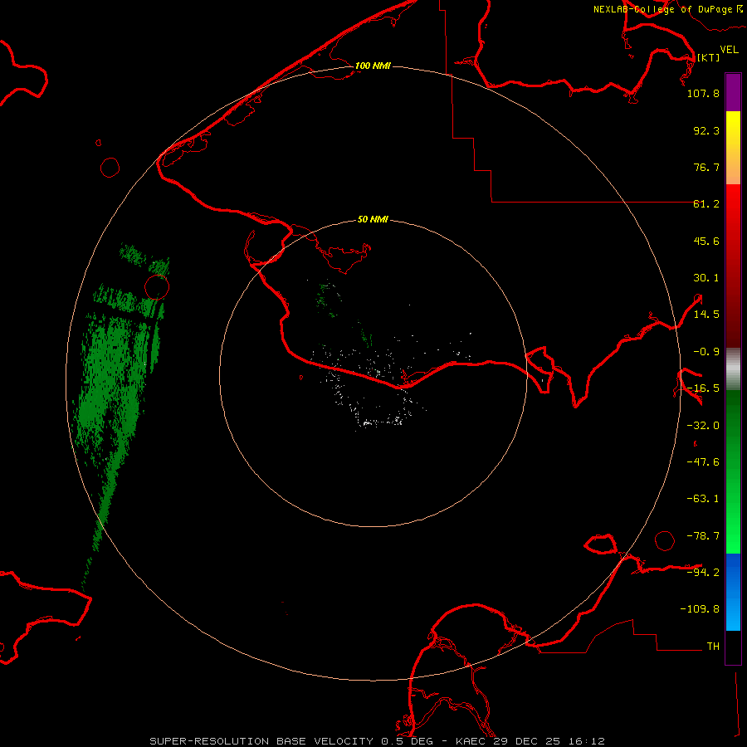Viewport: 747px width, 747px height.
Task: Click the 14.5 velocity scale value
Action: coord(706,315)
